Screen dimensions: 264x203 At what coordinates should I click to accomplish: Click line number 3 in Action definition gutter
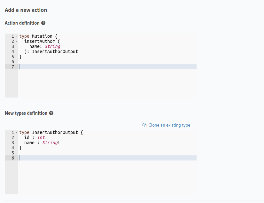pyautogui.click(x=12, y=46)
